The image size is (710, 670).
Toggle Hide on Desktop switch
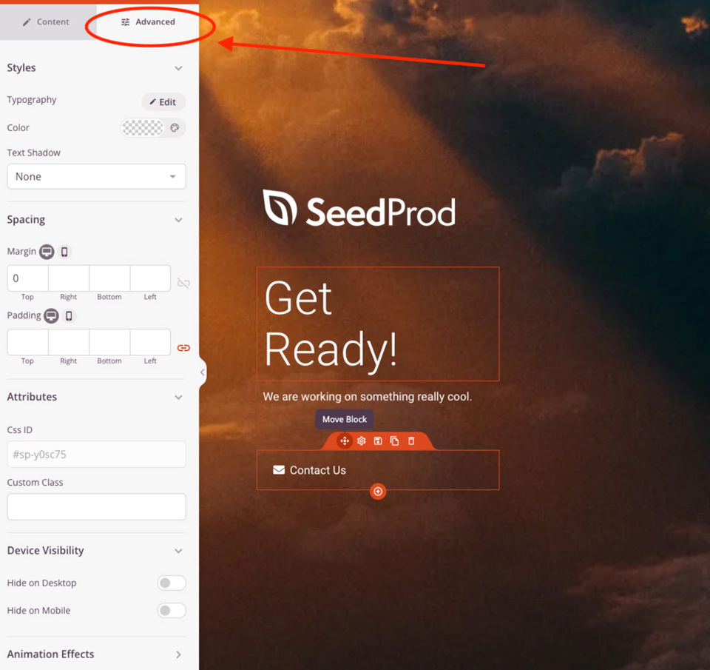pos(172,583)
